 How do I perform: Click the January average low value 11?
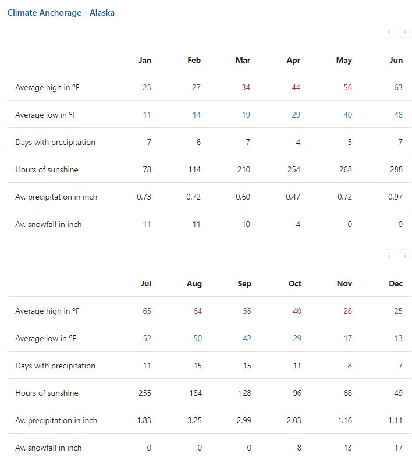point(147,115)
